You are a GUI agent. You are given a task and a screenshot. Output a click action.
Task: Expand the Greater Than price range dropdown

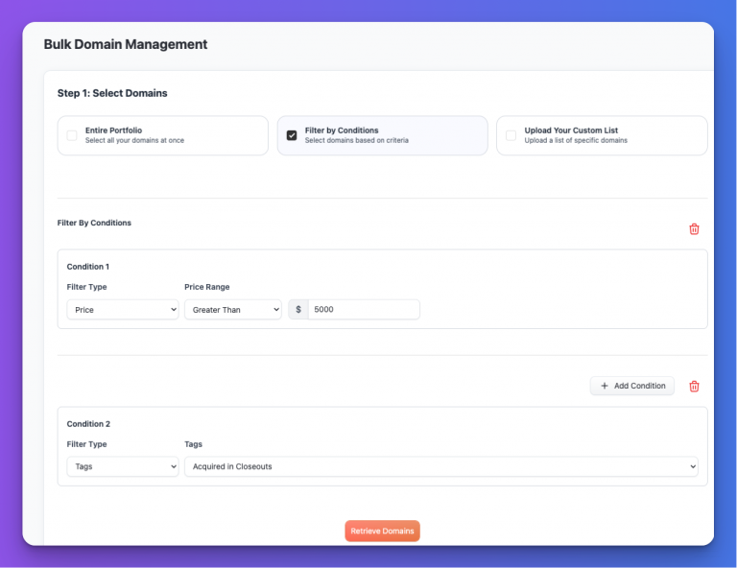[x=232, y=310]
